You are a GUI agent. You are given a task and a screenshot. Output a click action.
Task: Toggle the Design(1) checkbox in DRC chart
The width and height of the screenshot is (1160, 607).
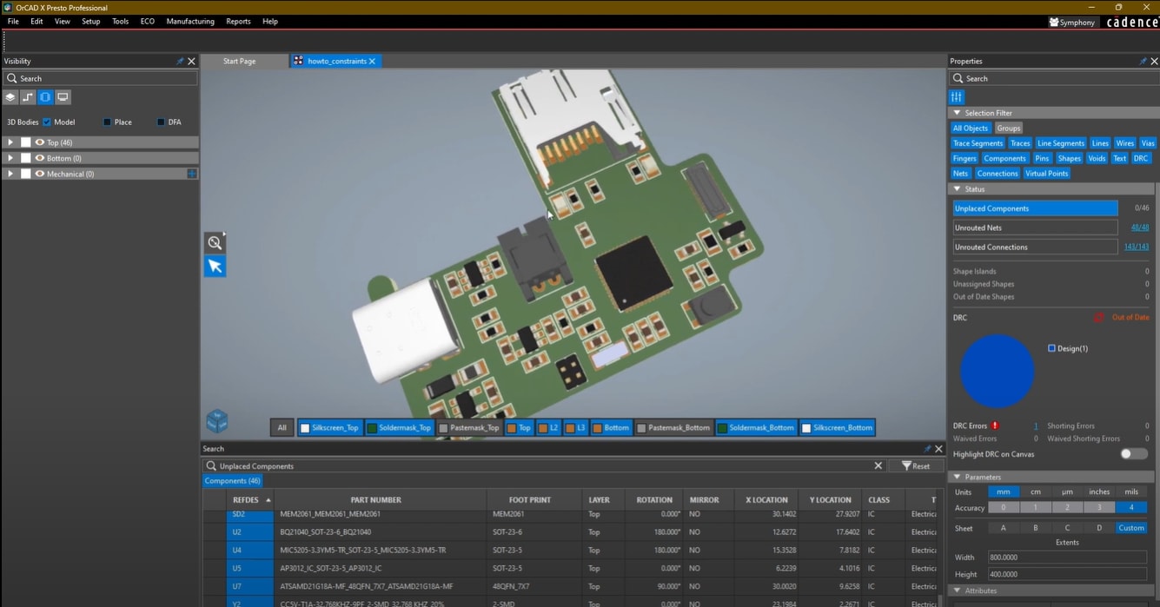(x=1051, y=348)
